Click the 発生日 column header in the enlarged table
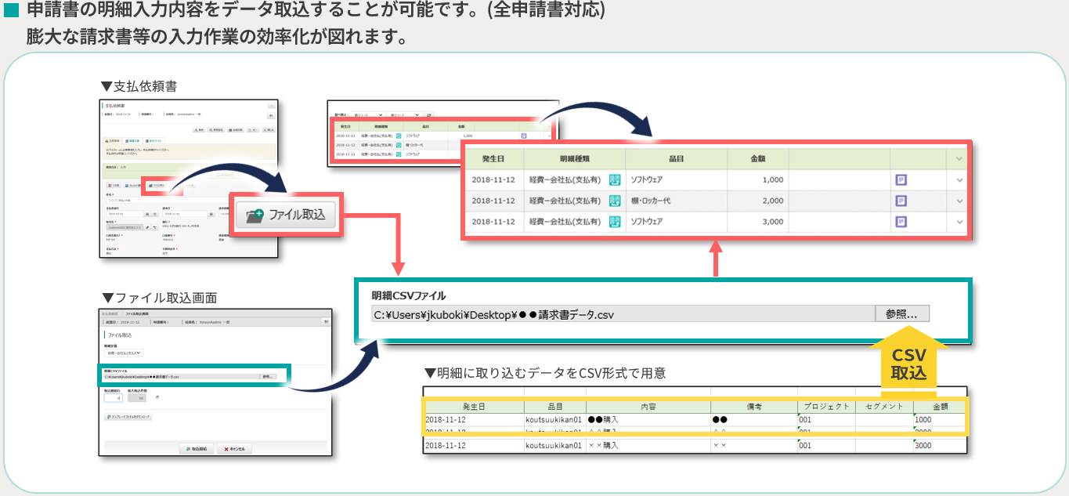Image resolution: width=1069 pixels, height=496 pixels. [493, 159]
